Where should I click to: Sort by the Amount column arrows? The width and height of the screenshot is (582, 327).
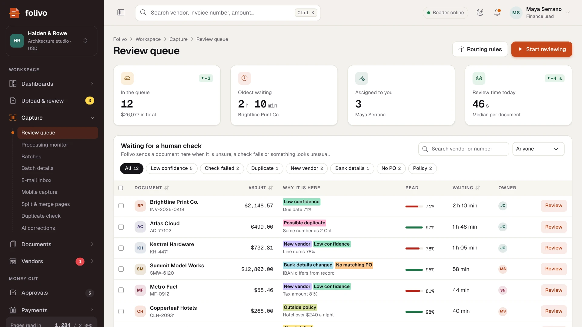271,188
